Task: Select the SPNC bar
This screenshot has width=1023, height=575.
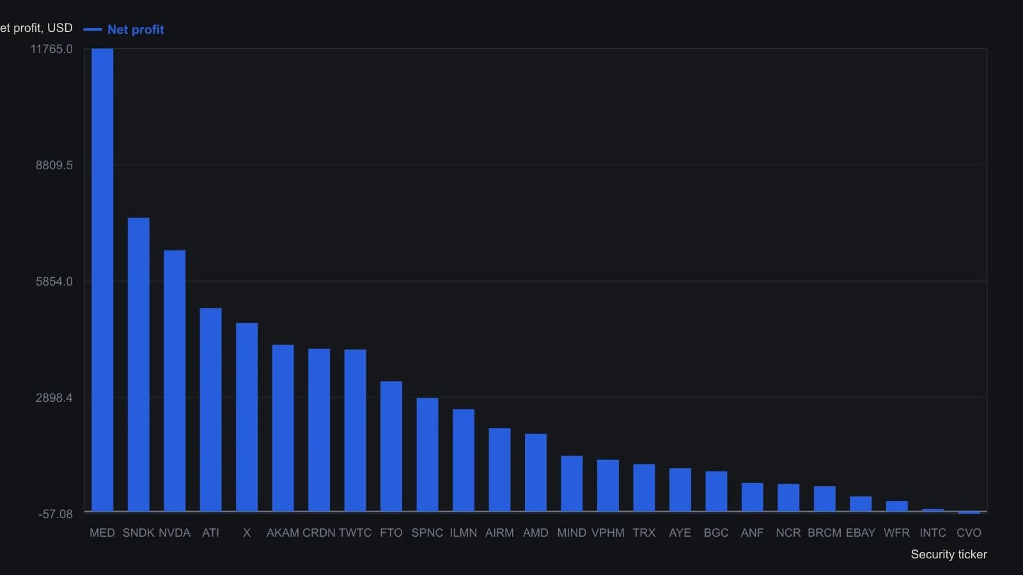Action: (x=428, y=455)
